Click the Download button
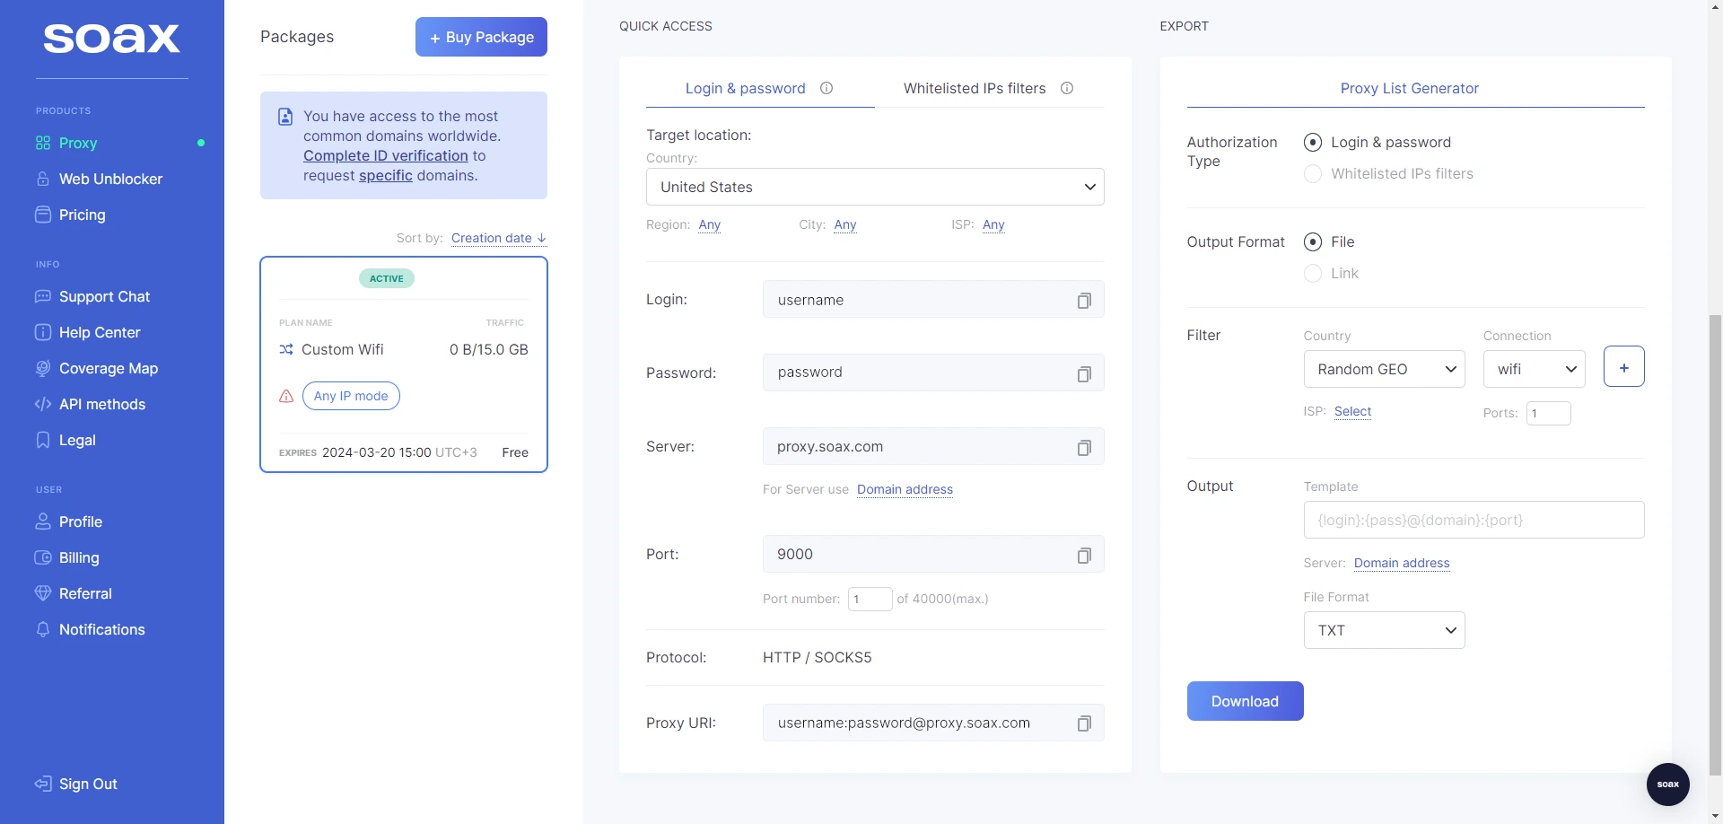The image size is (1723, 824). pyautogui.click(x=1244, y=701)
